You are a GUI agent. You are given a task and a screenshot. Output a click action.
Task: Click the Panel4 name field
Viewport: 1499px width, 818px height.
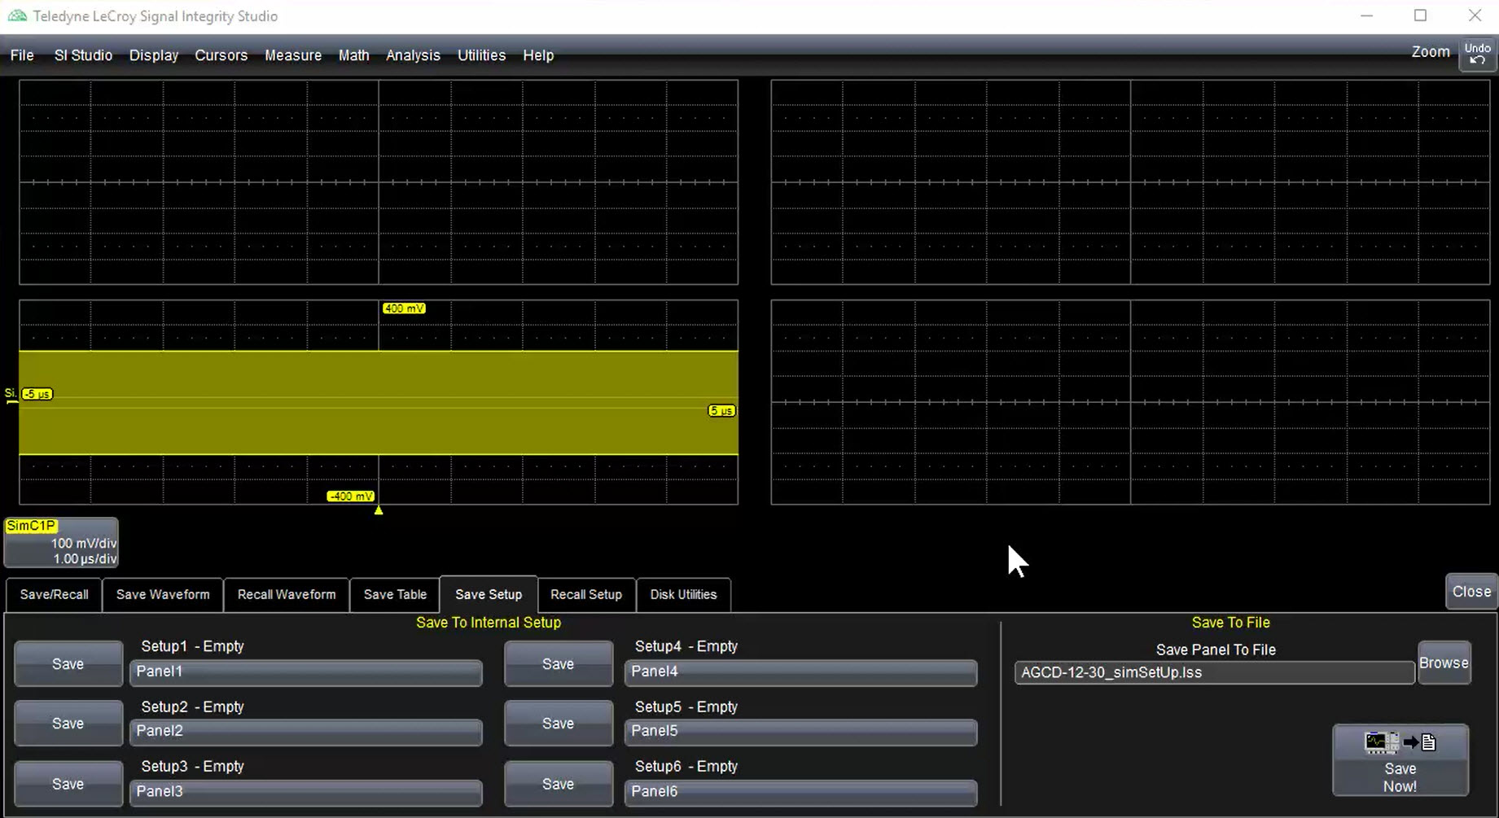pos(801,672)
